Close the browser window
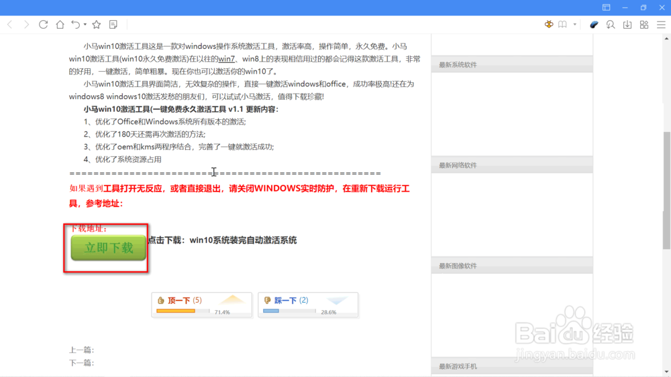Screen dimensions: 671x377 click(x=662, y=7)
